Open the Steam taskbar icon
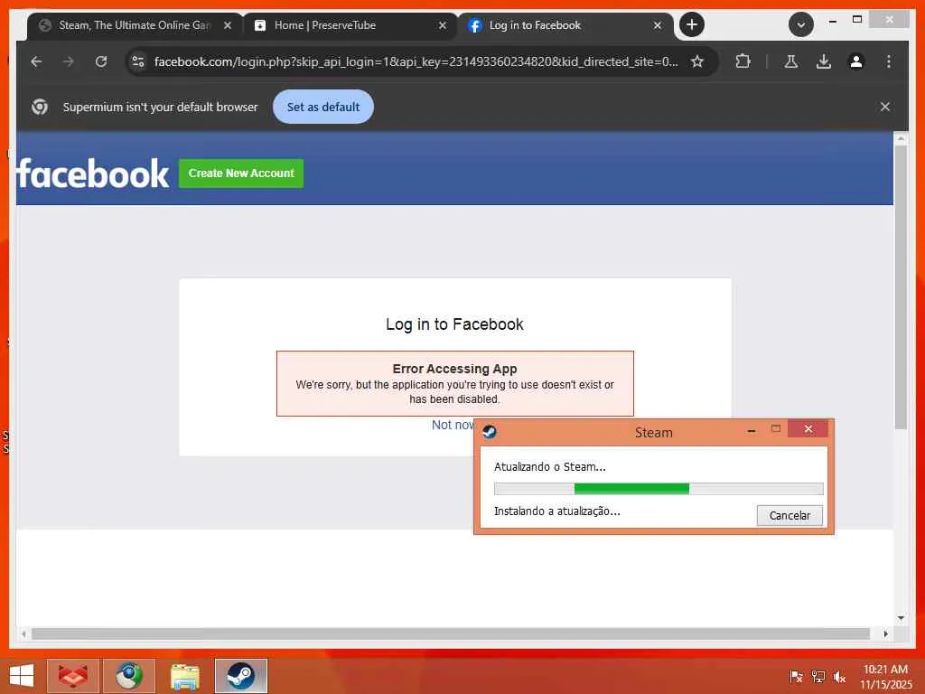 pos(240,676)
